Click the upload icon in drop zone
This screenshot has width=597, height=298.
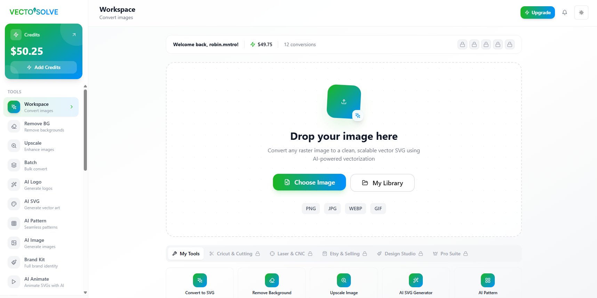(x=344, y=102)
